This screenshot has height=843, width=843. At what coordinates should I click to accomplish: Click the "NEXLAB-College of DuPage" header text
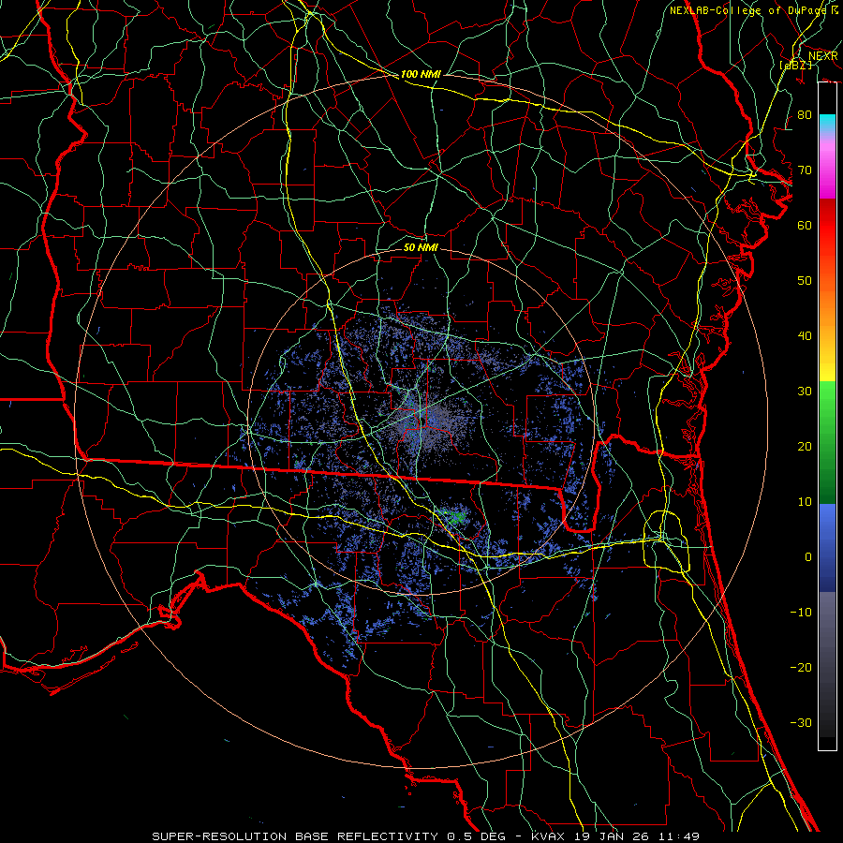[x=747, y=10]
